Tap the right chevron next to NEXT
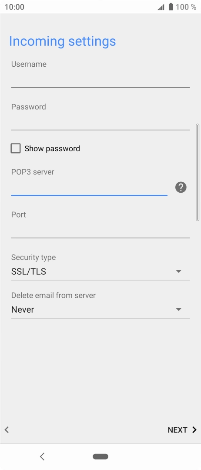This screenshot has width=201, height=470. pos(194,429)
